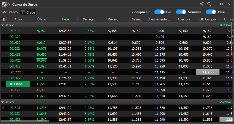234x124 pixels.
Task: Turn off the Mês comparison switch
Action: pos(211,12)
